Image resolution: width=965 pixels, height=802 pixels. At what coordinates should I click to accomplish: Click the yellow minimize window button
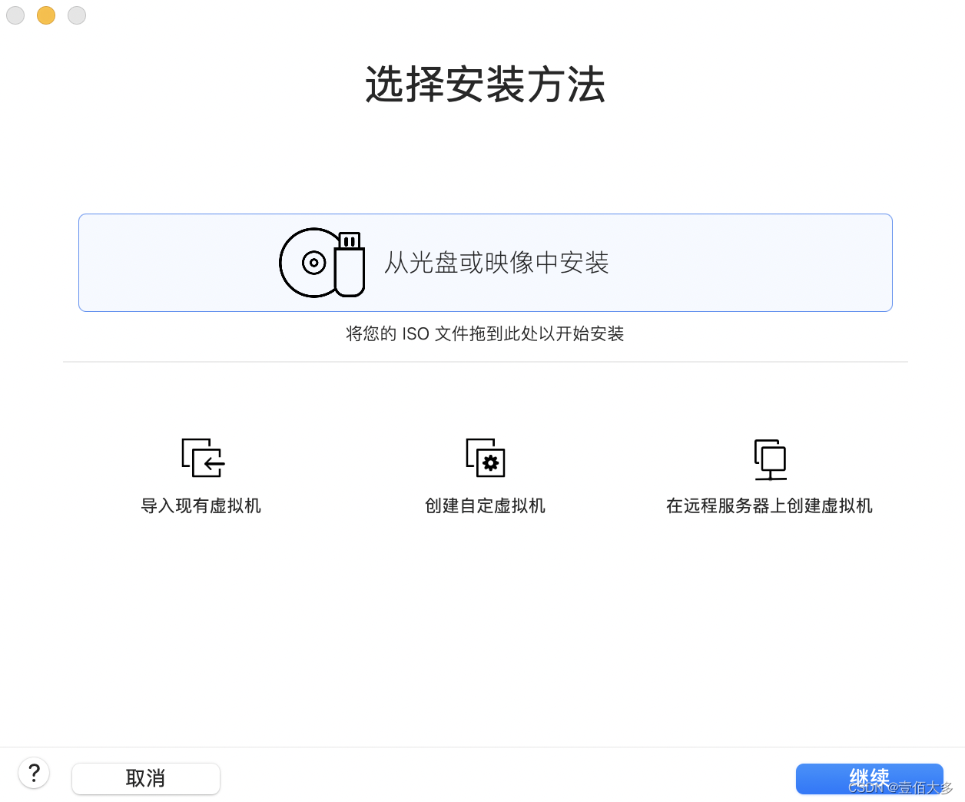[x=46, y=15]
